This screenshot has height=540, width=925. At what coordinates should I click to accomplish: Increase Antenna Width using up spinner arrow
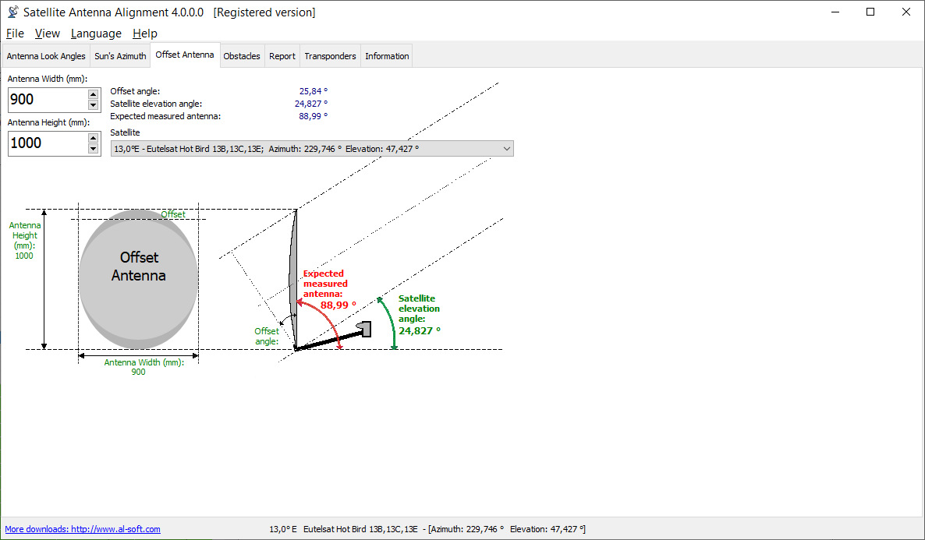pyautogui.click(x=94, y=94)
